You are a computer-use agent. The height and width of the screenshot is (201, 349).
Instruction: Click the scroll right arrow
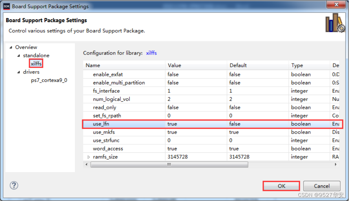coord(336,165)
